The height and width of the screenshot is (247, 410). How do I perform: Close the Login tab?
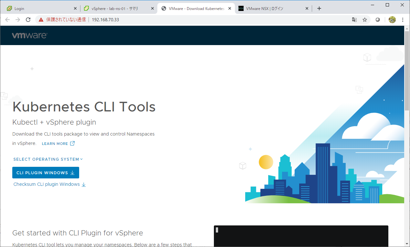[x=75, y=9]
